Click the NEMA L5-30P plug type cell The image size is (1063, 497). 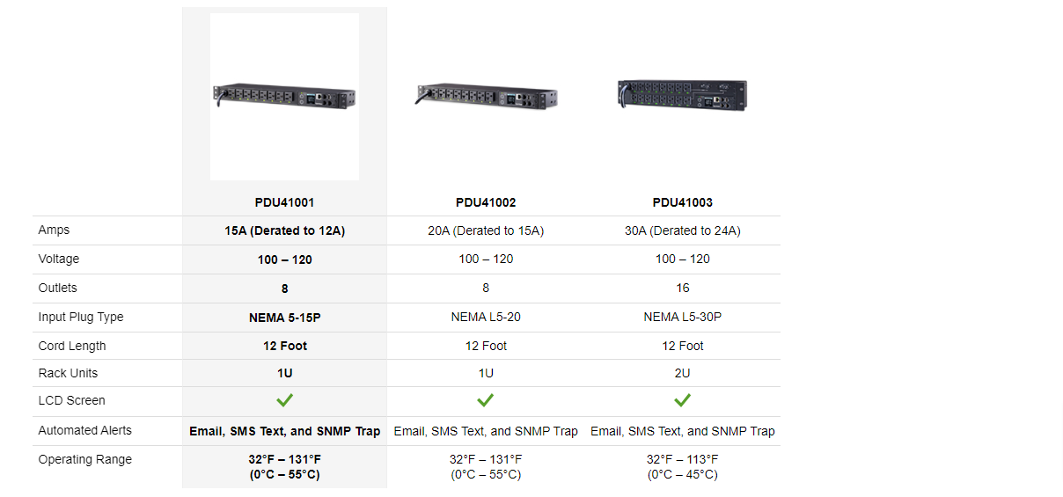682,317
